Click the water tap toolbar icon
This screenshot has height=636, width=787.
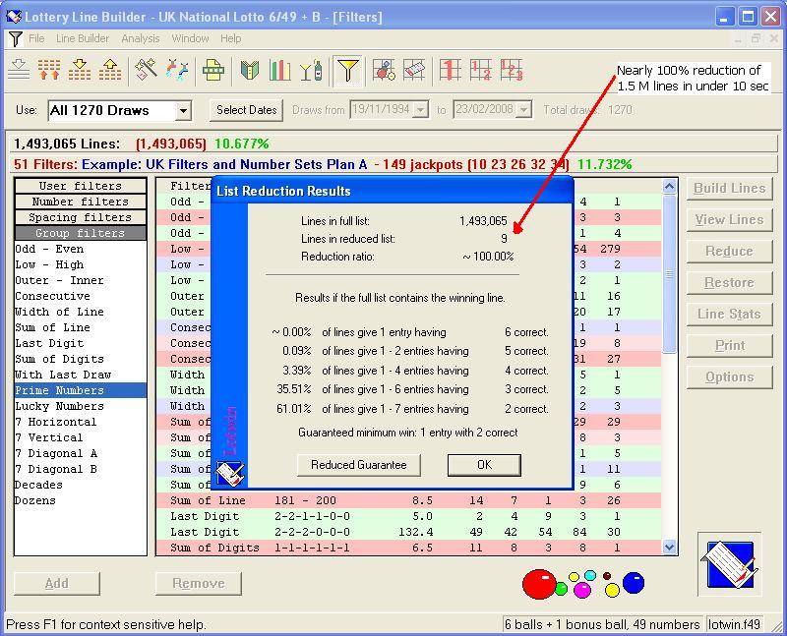(177, 70)
